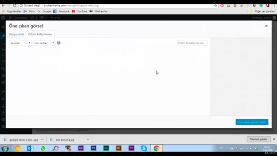
Task: Launch Premiere Pro from taskbar
Action: point(131,148)
